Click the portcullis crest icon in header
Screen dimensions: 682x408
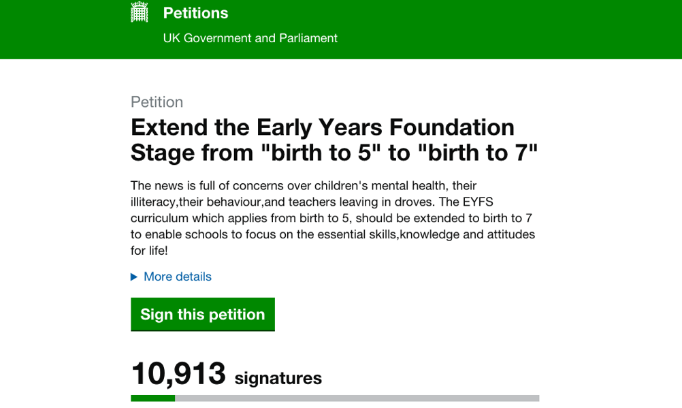tap(139, 12)
